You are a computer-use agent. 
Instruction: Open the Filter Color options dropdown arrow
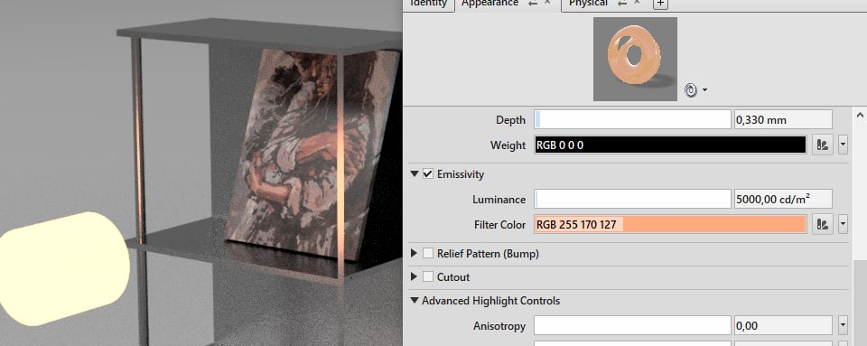(844, 224)
